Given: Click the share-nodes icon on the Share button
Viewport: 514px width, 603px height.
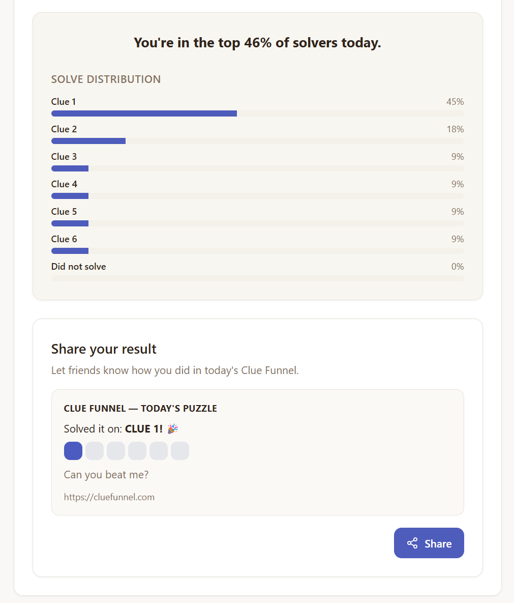Looking at the screenshot, I should click(x=413, y=543).
